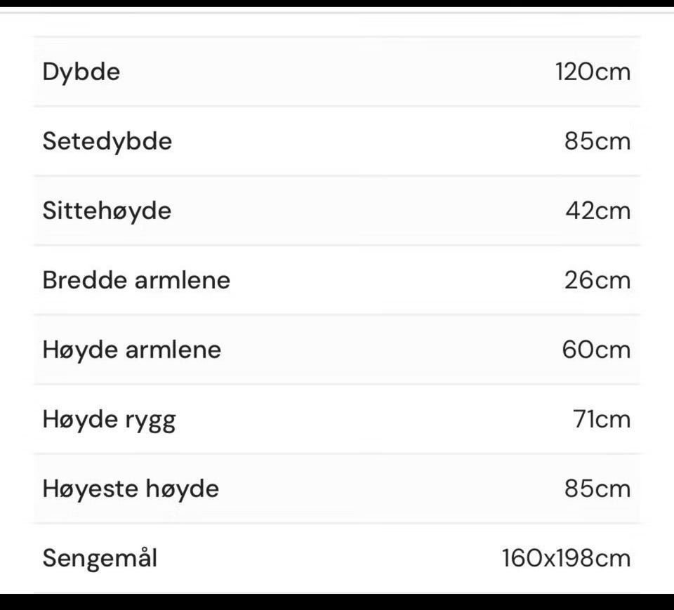Select the 85cm Høyeste høyde value
This screenshot has width=674, height=610.
pyautogui.click(x=597, y=489)
